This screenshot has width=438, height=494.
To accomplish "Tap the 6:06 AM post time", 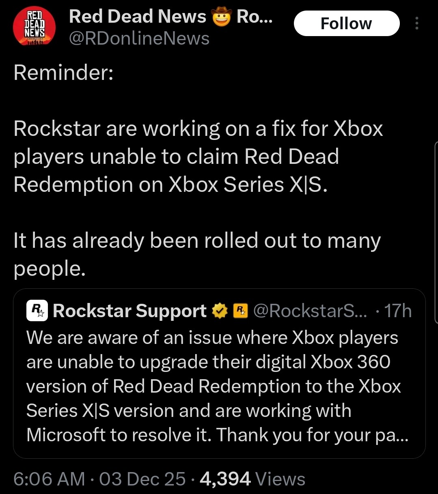I will pos(49,479).
